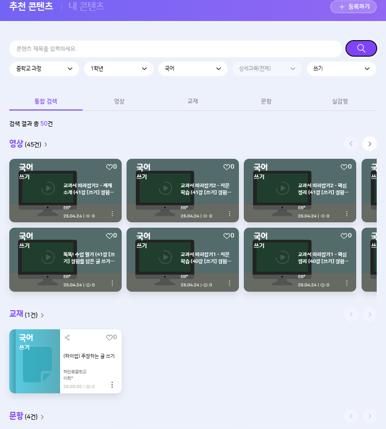Click the purple magnifier search button
This screenshot has height=429, width=386.
pos(361,48)
